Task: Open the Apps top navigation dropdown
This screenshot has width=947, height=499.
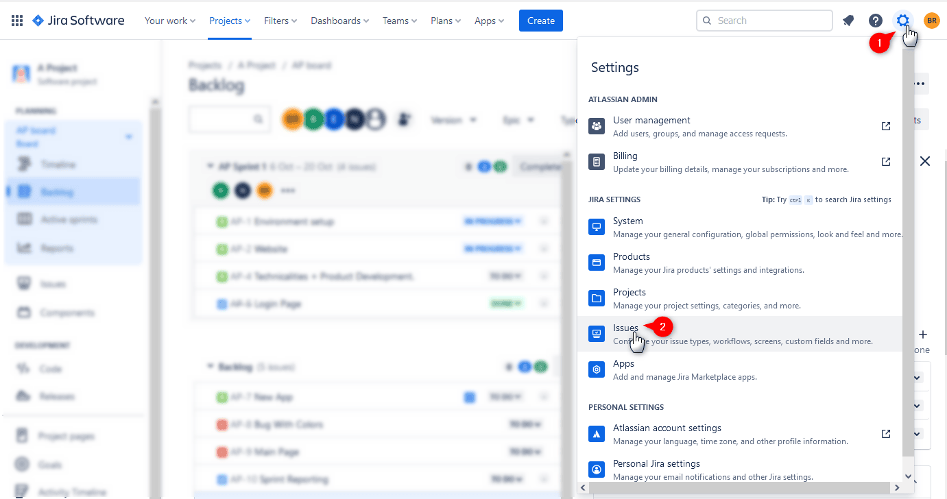Action: pyautogui.click(x=490, y=21)
